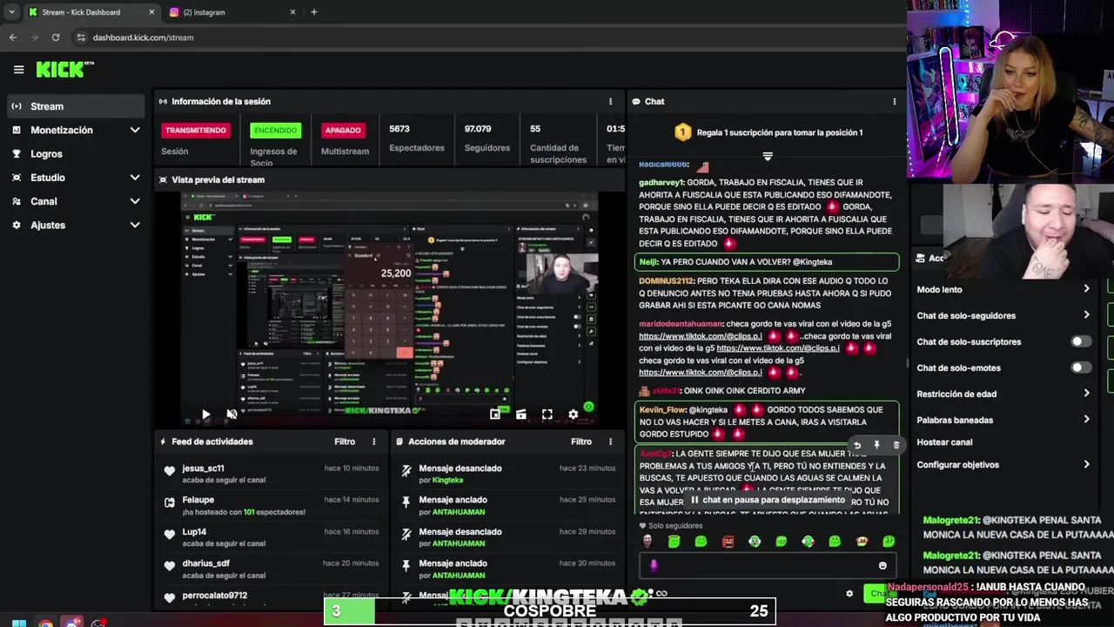Click the chat message input field

click(767, 566)
